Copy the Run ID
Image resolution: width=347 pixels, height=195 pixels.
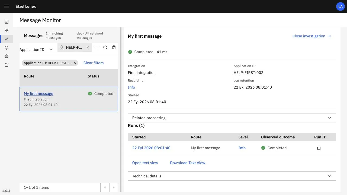(319, 148)
